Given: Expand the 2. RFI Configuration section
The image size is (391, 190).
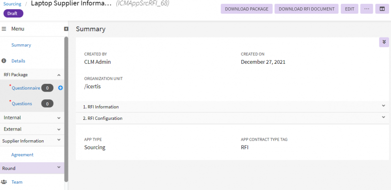Looking at the screenshot, I should click(384, 117).
